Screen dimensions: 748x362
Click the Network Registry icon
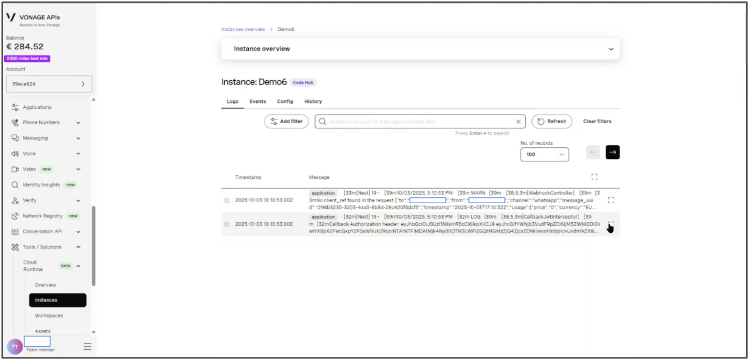point(15,216)
